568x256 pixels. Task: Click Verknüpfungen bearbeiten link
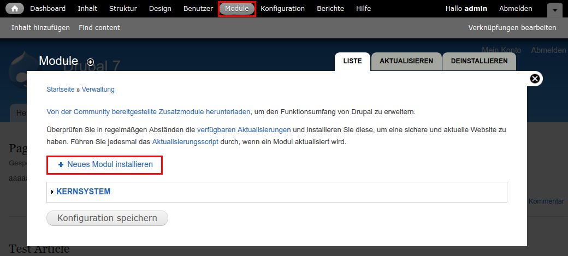pyautogui.click(x=512, y=27)
